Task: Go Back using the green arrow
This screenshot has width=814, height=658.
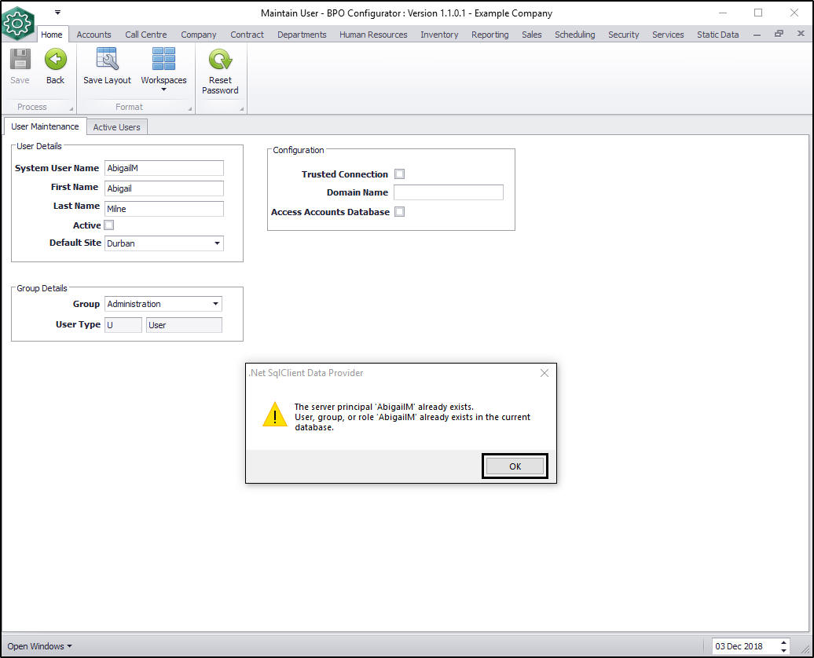Action: point(55,59)
